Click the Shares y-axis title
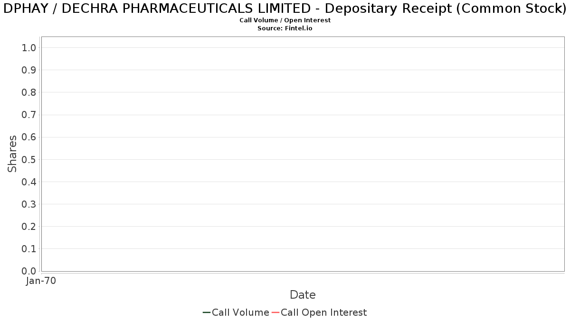The width and height of the screenshot is (570, 320). coord(12,154)
